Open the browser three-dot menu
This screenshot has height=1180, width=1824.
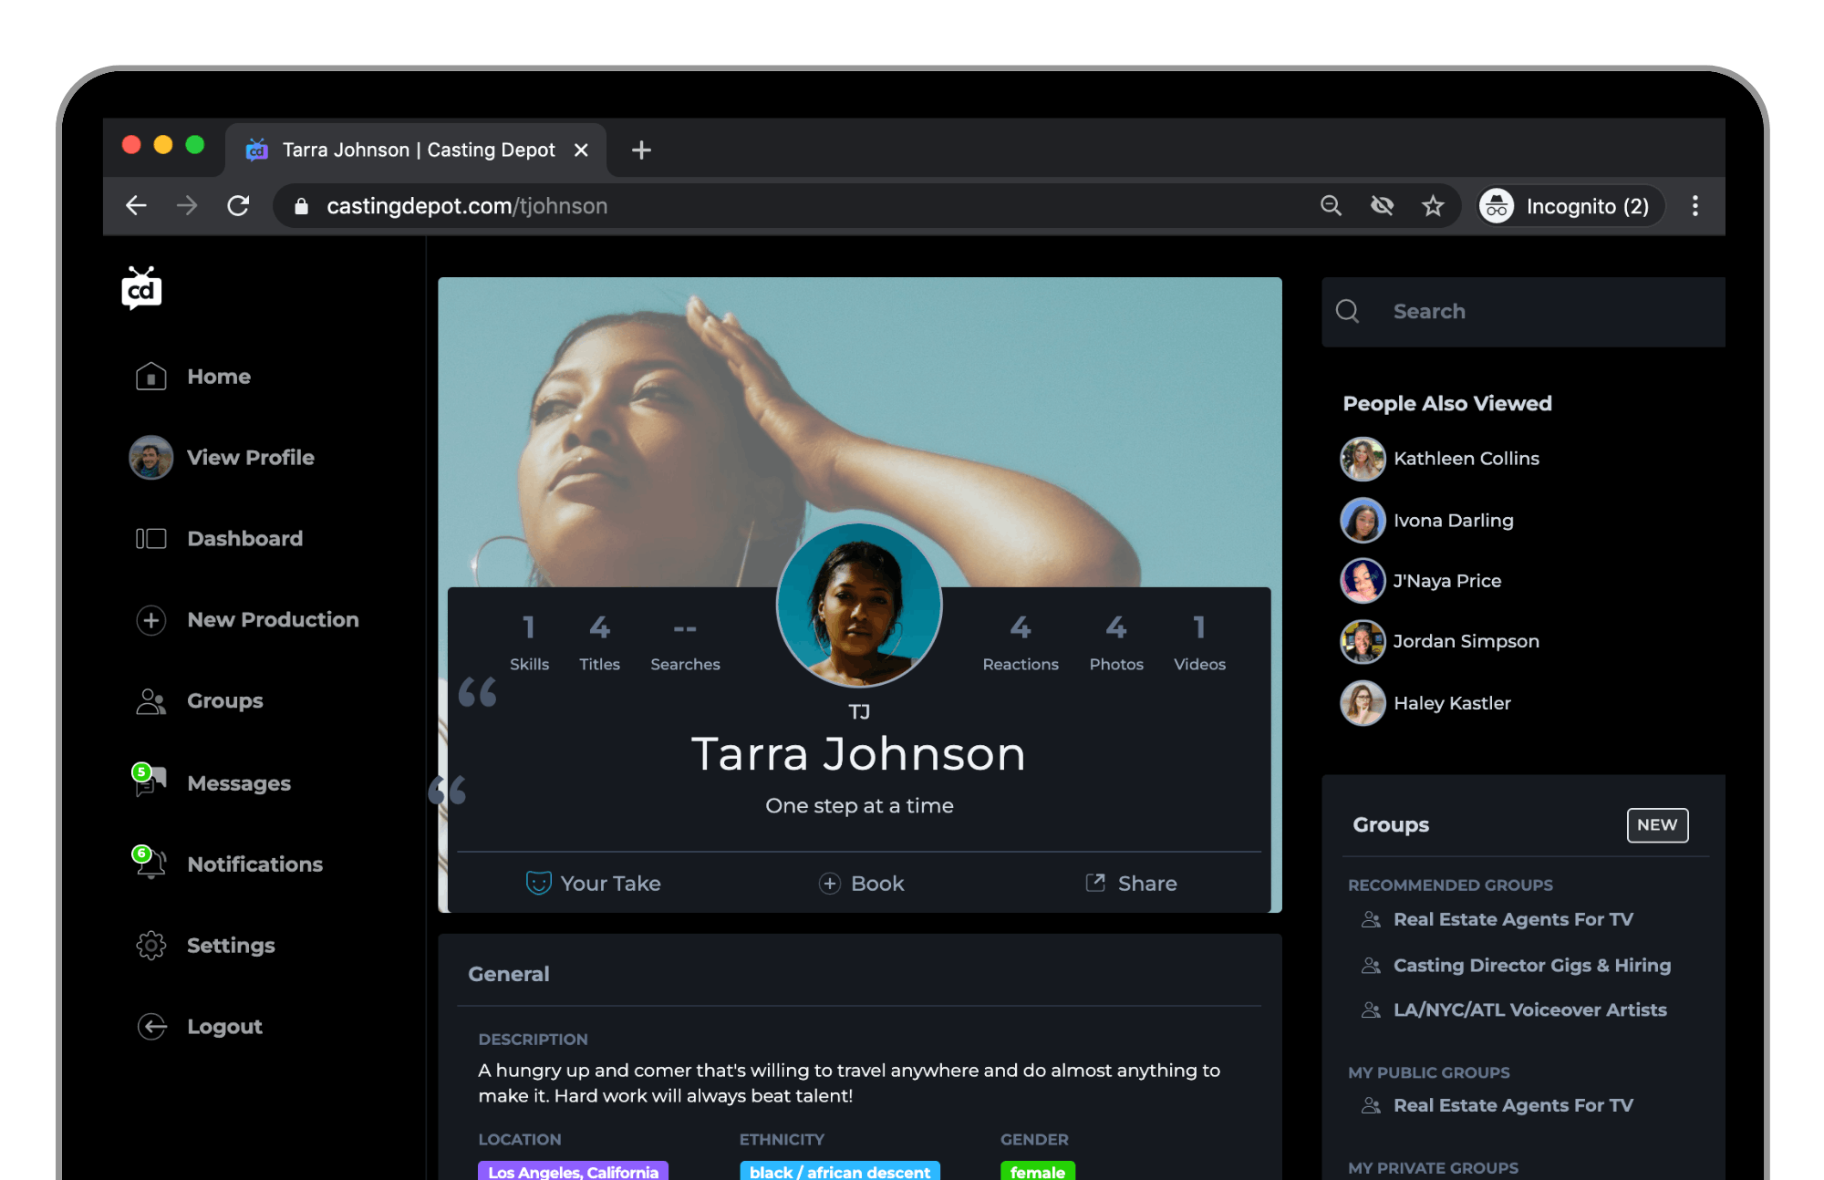1694,206
